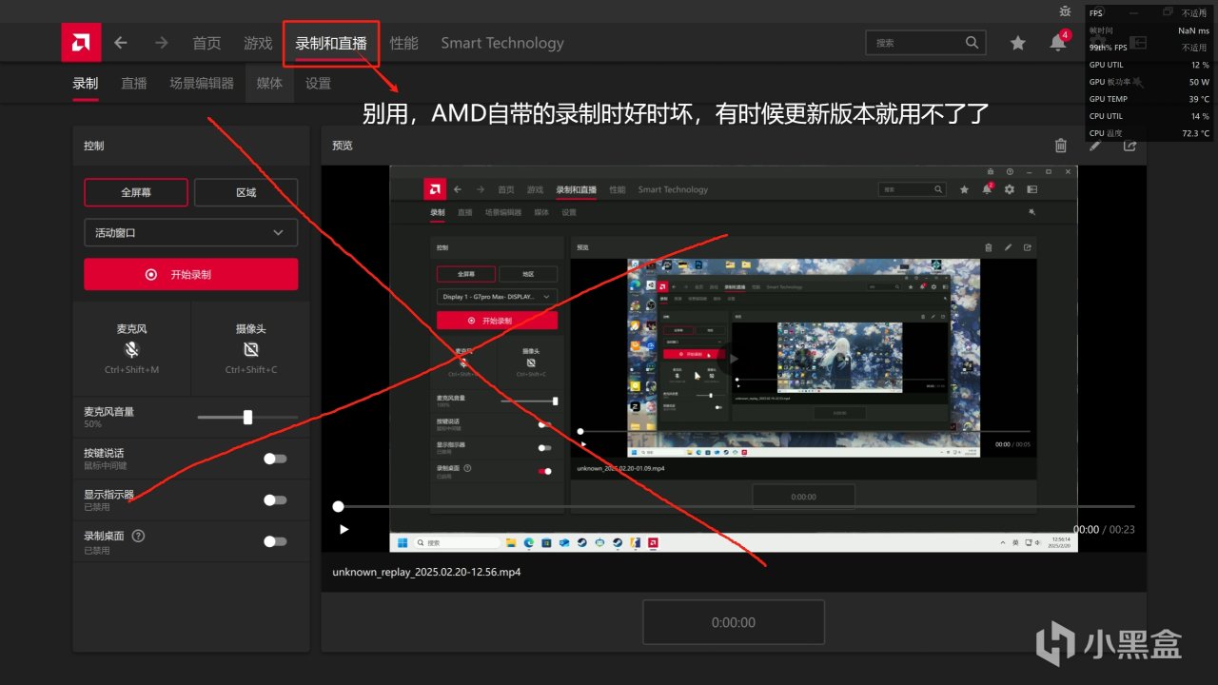Select the 录制和直播 tab

pyautogui.click(x=331, y=43)
